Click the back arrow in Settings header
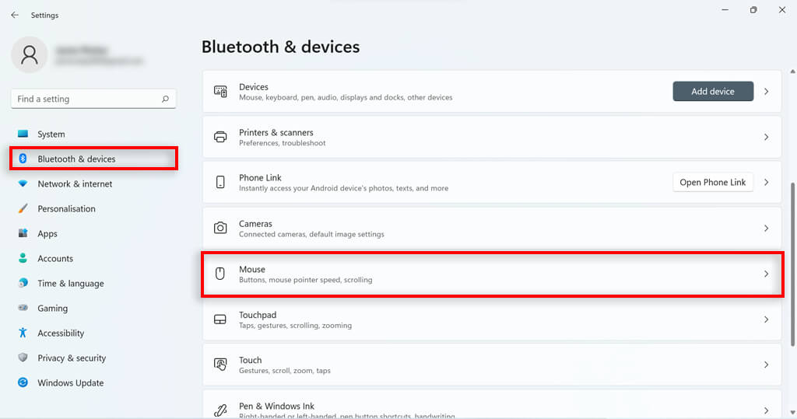This screenshot has width=797, height=419. click(x=15, y=15)
